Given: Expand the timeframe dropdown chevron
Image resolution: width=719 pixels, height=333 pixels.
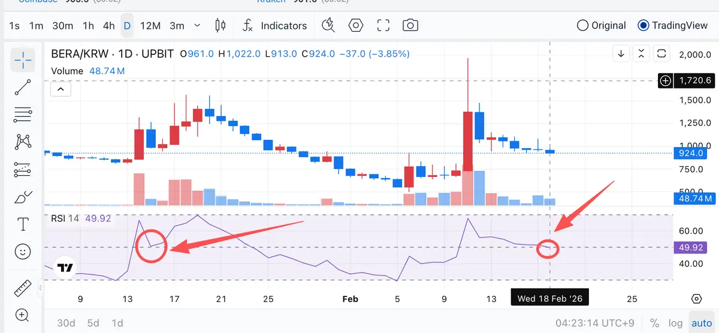Looking at the screenshot, I should tap(198, 26).
